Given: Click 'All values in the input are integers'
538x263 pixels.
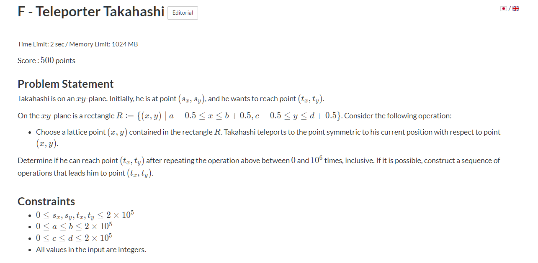Looking at the screenshot, I should [x=91, y=250].
